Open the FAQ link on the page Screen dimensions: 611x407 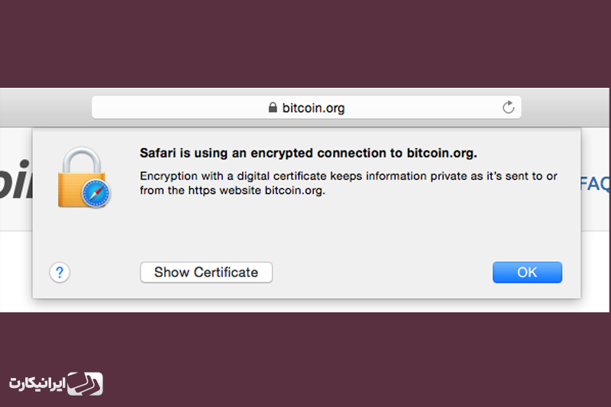(x=595, y=184)
